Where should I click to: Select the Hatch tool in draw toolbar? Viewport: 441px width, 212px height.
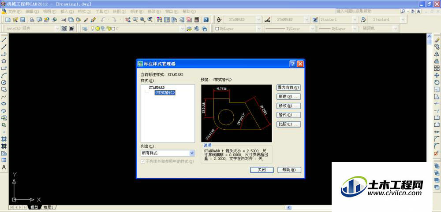(4, 139)
